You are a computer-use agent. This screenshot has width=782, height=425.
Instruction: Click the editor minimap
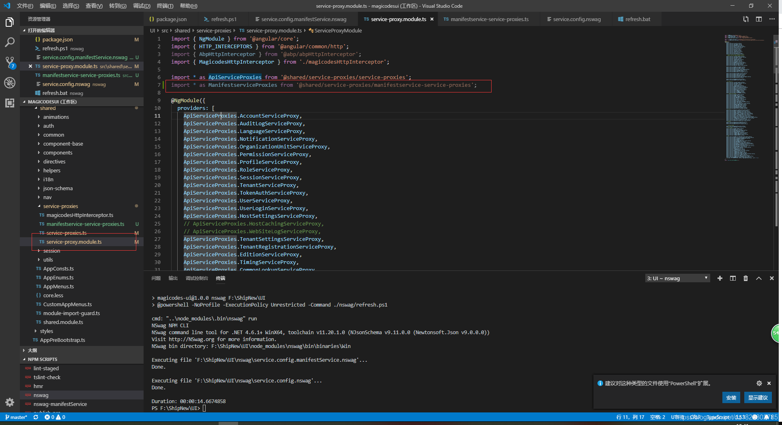tap(748, 97)
